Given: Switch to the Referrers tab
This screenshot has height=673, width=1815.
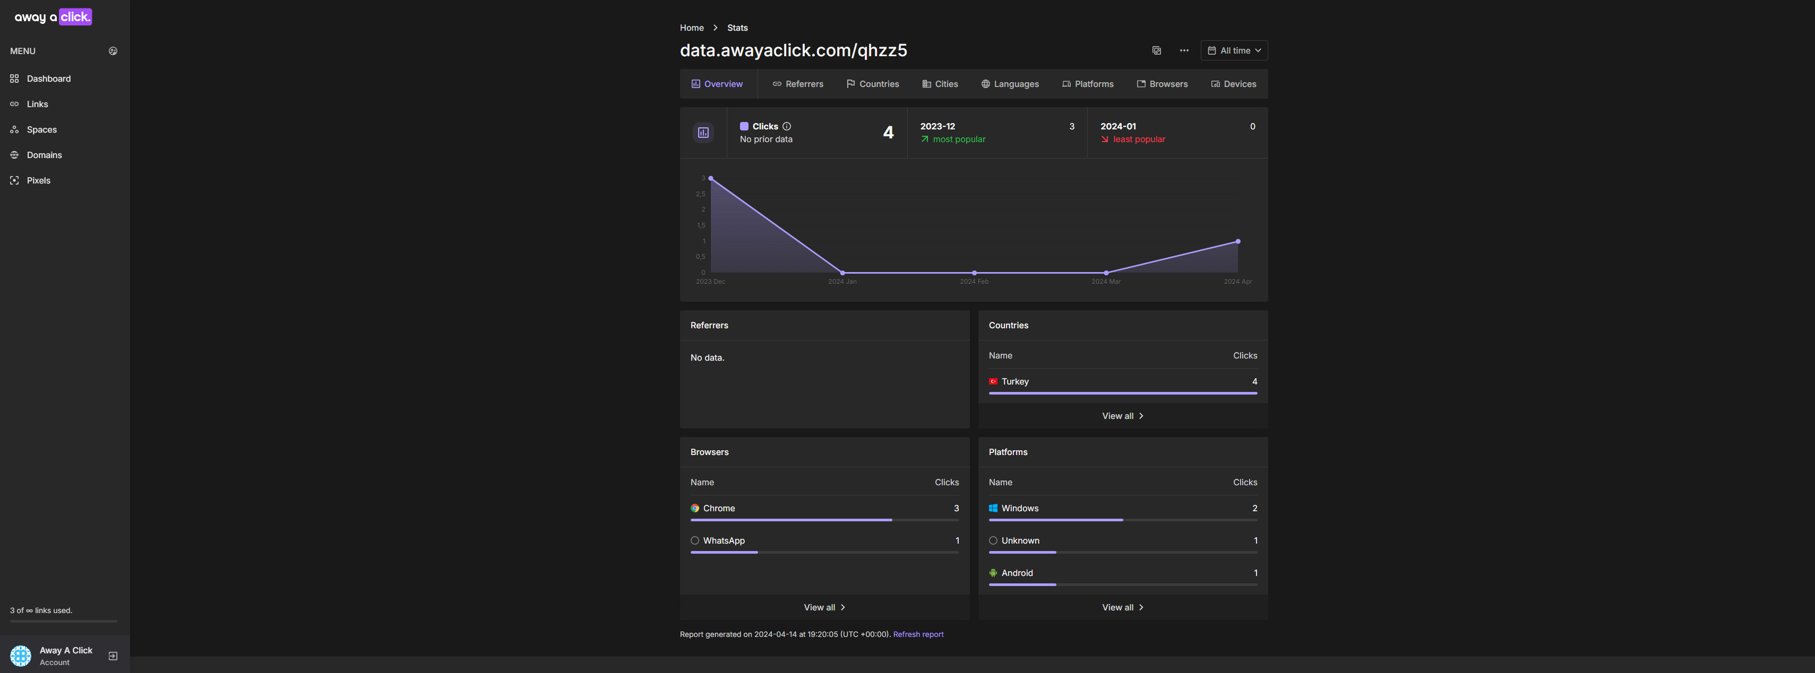Looking at the screenshot, I should click(797, 84).
